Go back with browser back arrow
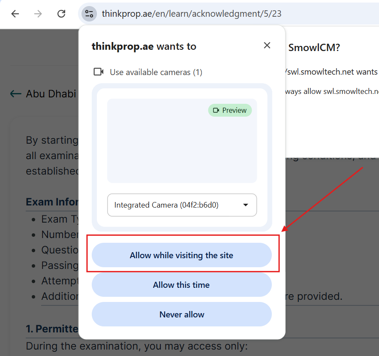The height and width of the screenshot is (356, 379). [15, 14]
